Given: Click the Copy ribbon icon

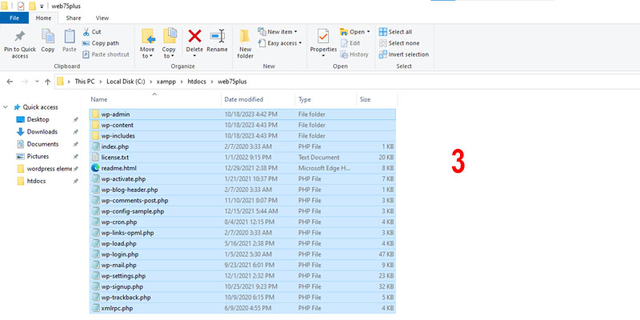Looking at the screenshot, I should (48, 36).
